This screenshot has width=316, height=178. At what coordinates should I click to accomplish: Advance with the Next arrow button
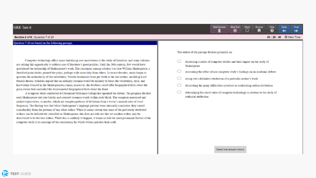pos(296,29)
